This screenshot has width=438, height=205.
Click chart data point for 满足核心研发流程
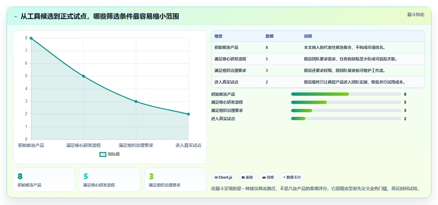(84, 76)
